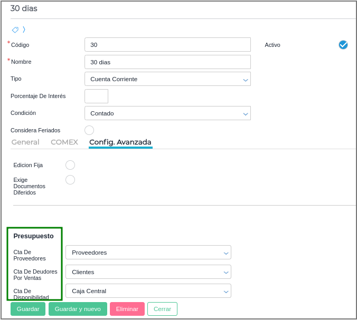Expand the Cta De Deudores Por Ventas dropdown
357x320 pixels.
click(x=148, y=272)
